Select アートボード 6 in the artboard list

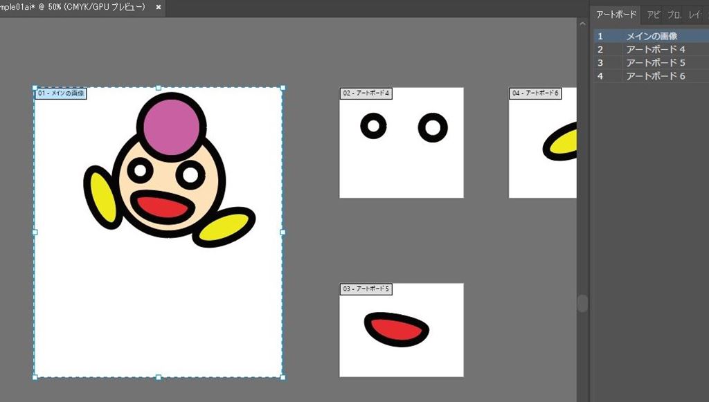point(655,75)
